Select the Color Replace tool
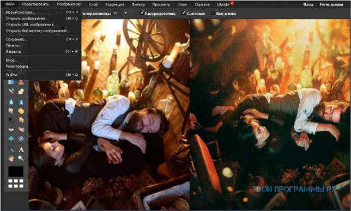 [11, 91]
